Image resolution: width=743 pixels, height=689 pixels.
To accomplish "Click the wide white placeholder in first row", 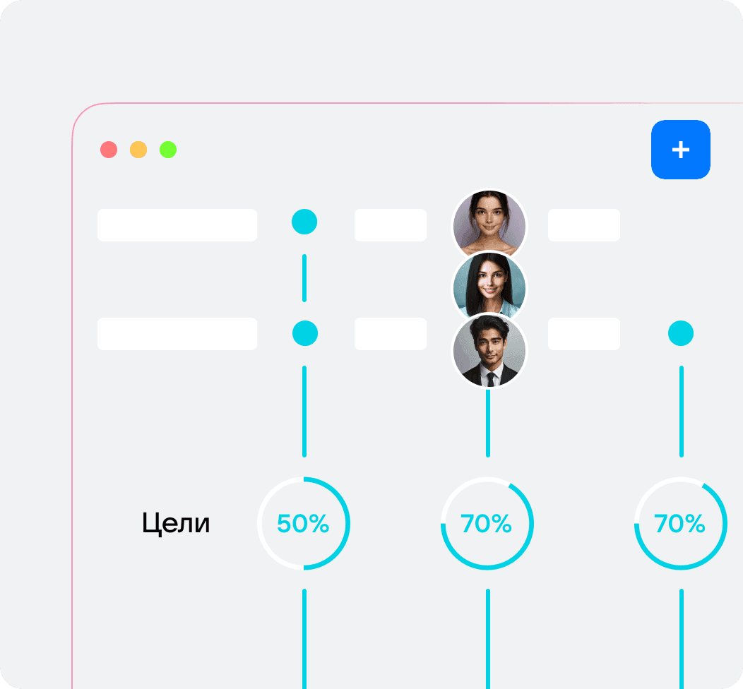I will coord(177,225).
